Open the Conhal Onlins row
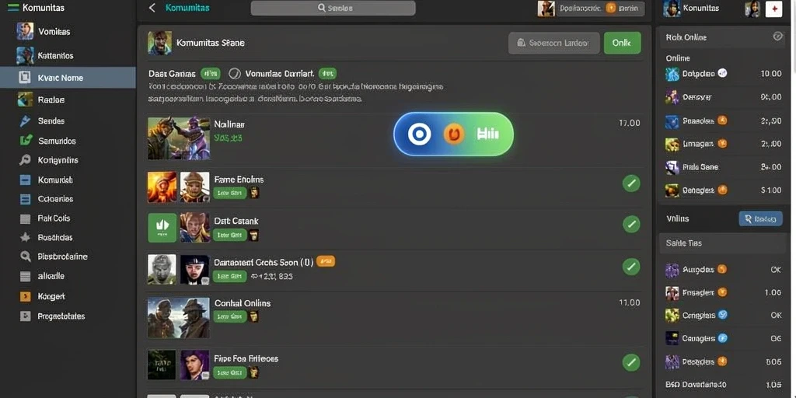Screen dimensions: 796x398 [395, 317]
